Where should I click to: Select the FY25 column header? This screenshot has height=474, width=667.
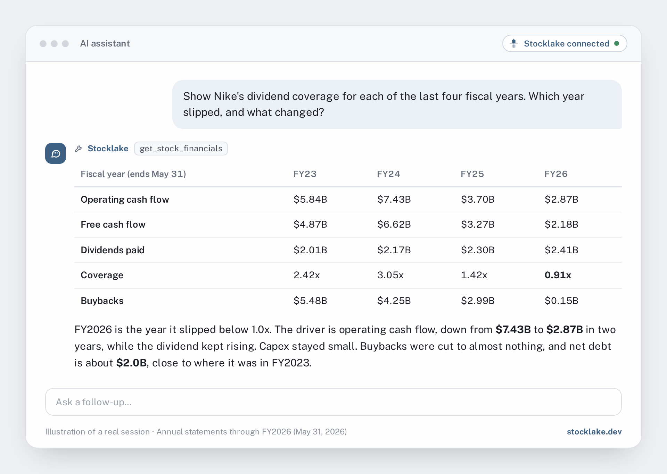pos(472,174)
